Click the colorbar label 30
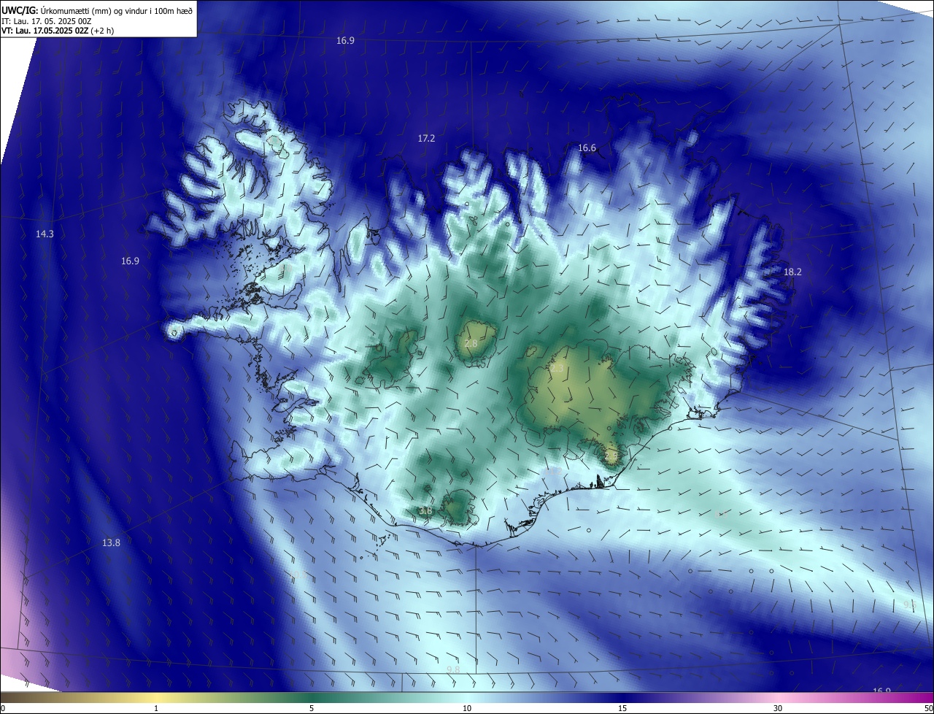The image size is (934, 714). click(x=778, y=708)
